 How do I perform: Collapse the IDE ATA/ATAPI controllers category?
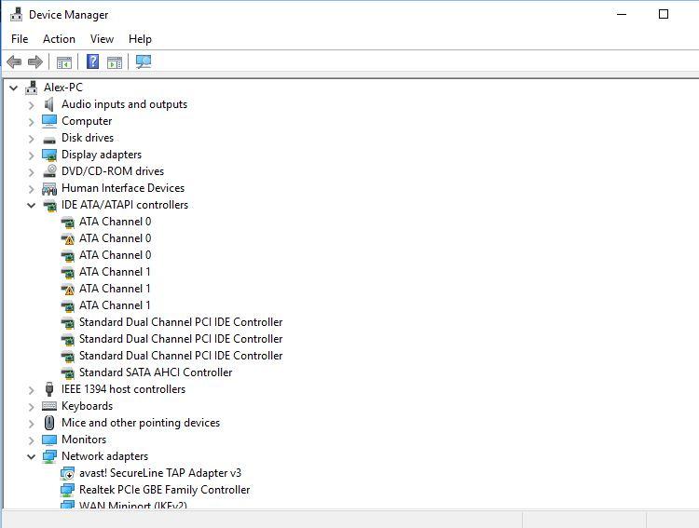(x=31, y=206)
